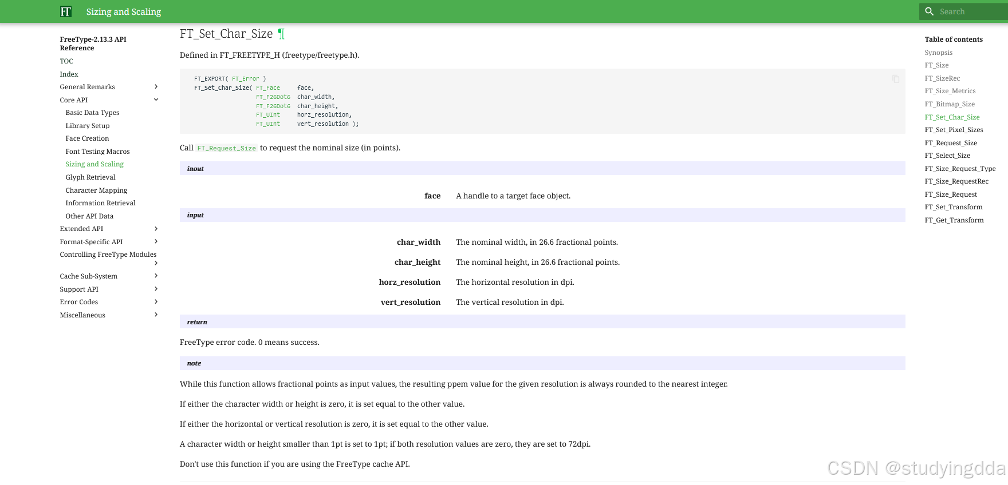Jump to FT_Bitmap_Size in contents
This screenshot has width=1008, height=485.
[950, 104]
